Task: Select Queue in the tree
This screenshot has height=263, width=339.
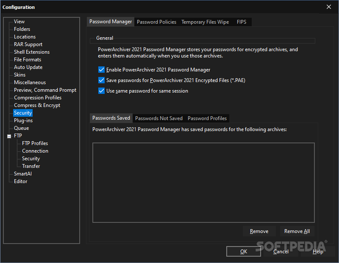Action: coord(22,128)
